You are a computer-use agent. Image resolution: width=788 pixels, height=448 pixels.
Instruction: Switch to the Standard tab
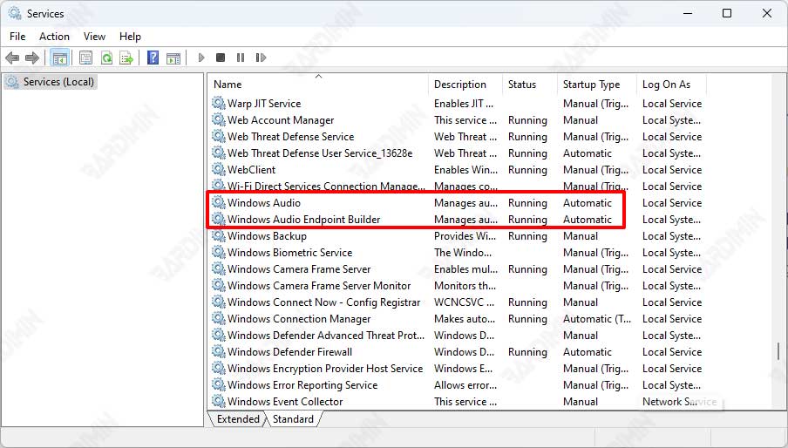293,419
